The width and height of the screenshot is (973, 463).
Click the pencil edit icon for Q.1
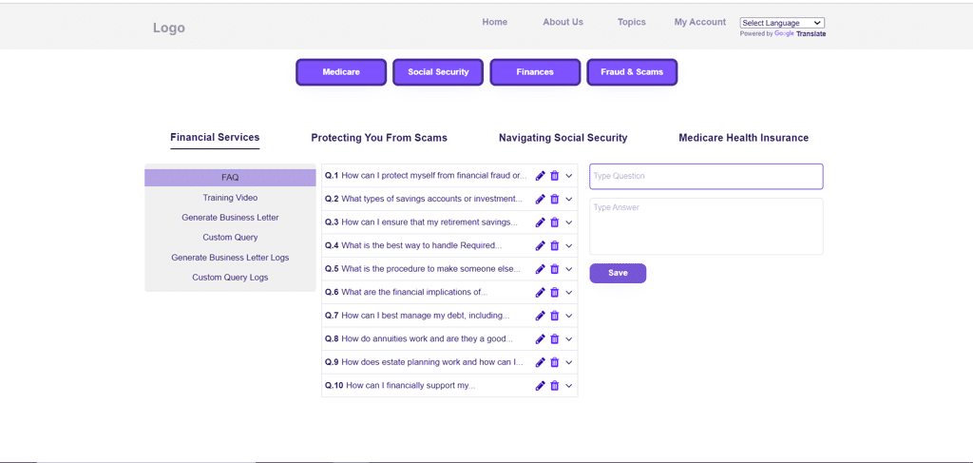click(x=541, y=176)
